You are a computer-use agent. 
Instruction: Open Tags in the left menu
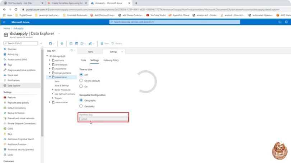click(x=10, y=65)
